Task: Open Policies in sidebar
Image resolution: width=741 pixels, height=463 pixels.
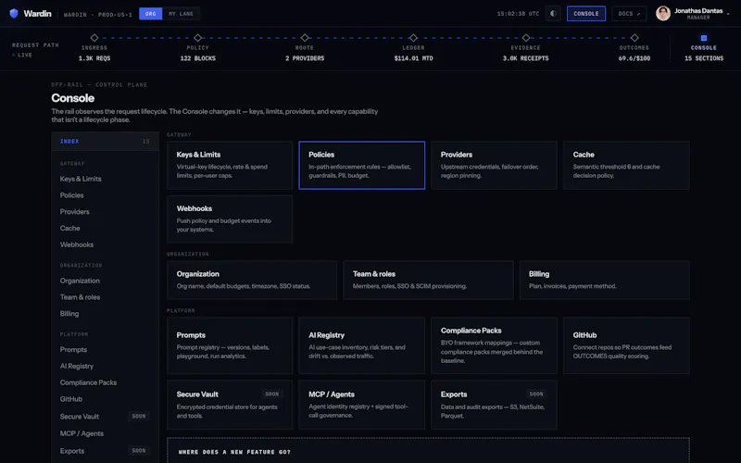Action: pyautogui.click(x=72, y=195)
